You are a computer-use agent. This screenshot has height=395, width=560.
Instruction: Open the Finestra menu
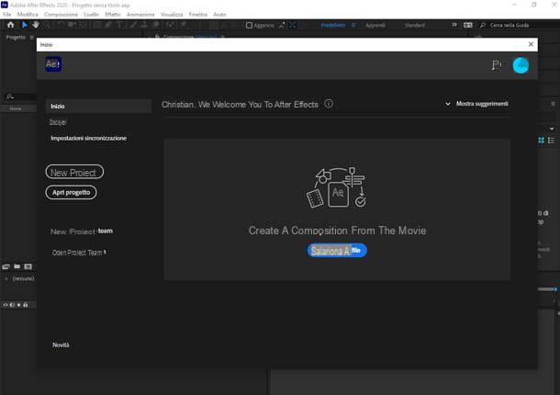pyautogui.click(x=198, y=15)
